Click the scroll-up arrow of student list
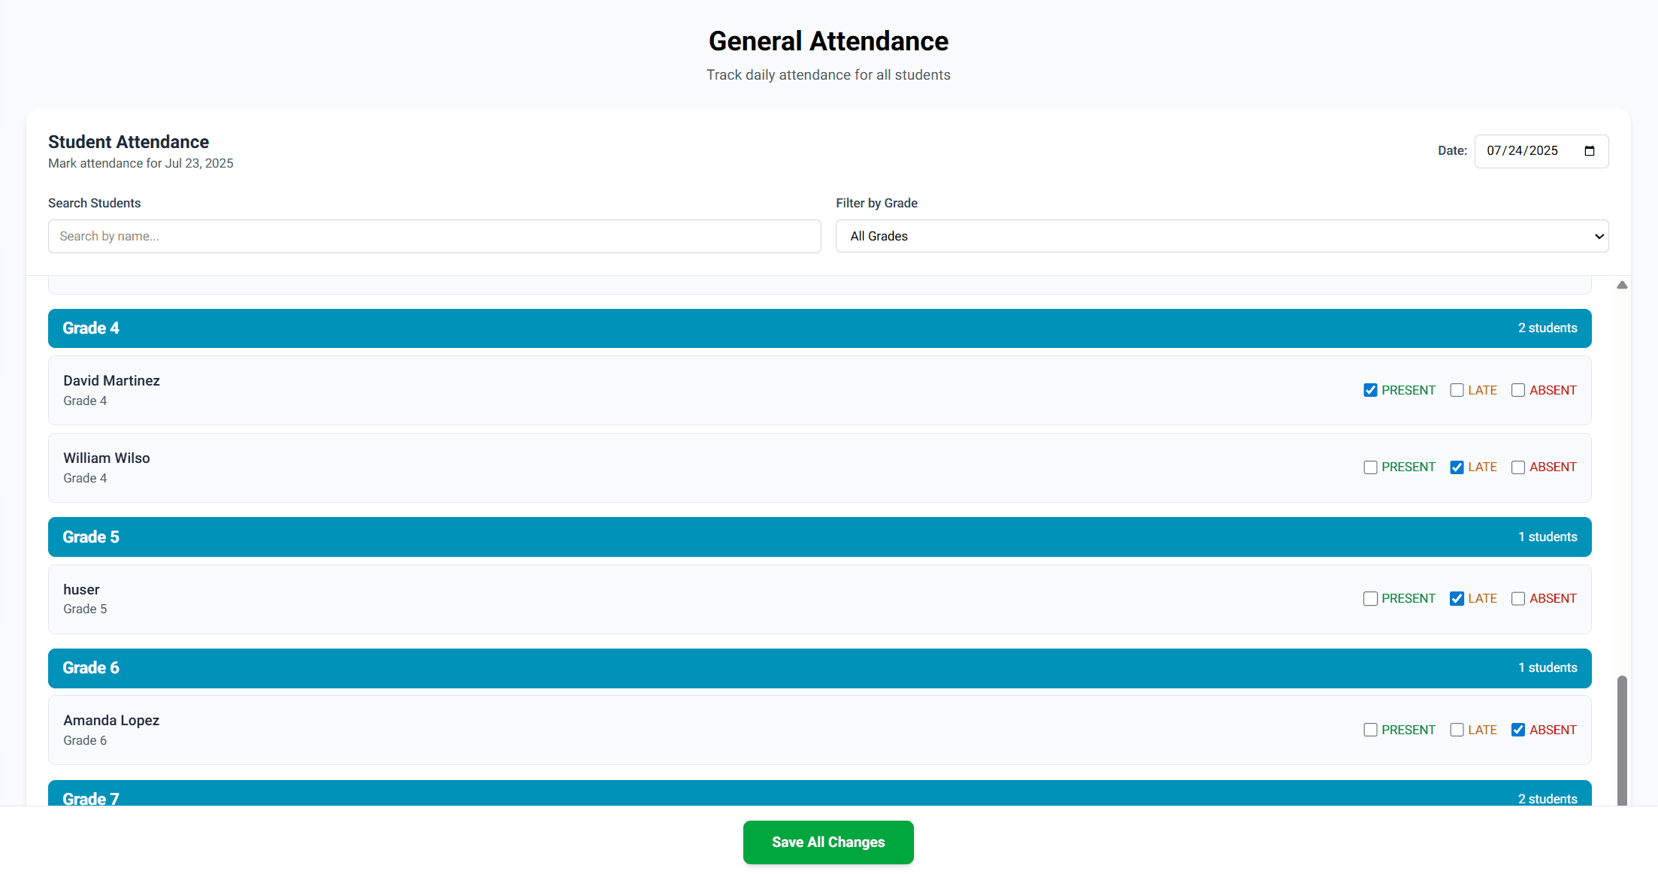Image resolution: width=1658 pixels, height=874 pixels. (x=1622, y=286)
